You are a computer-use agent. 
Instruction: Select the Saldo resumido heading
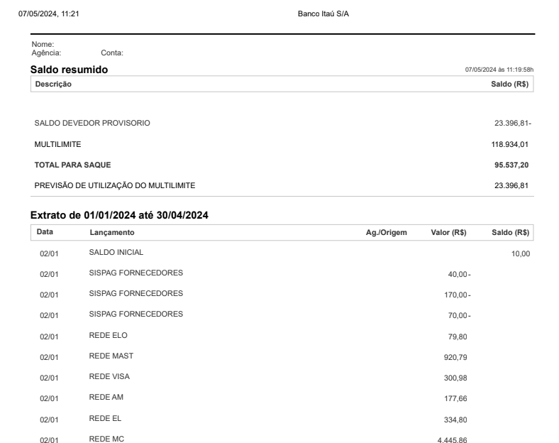[x=69, y=70]
